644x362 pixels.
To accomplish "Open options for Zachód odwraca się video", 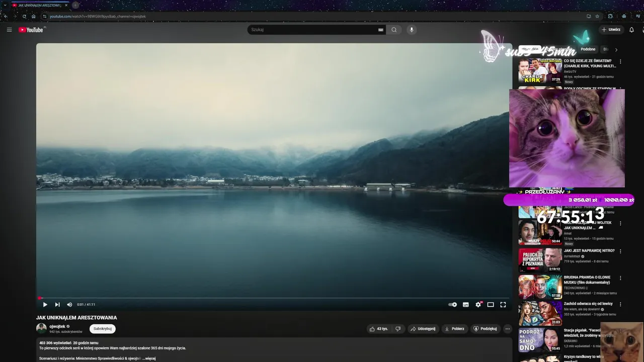I will coord(620,304).
